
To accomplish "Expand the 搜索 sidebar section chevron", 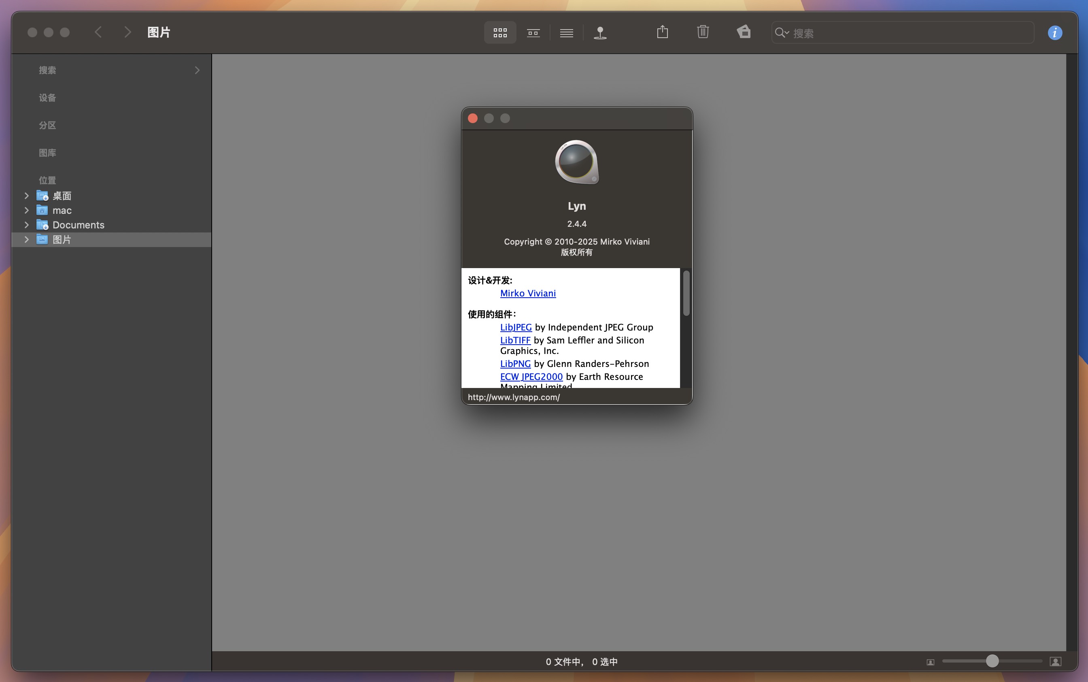I will tap(197, 70).
